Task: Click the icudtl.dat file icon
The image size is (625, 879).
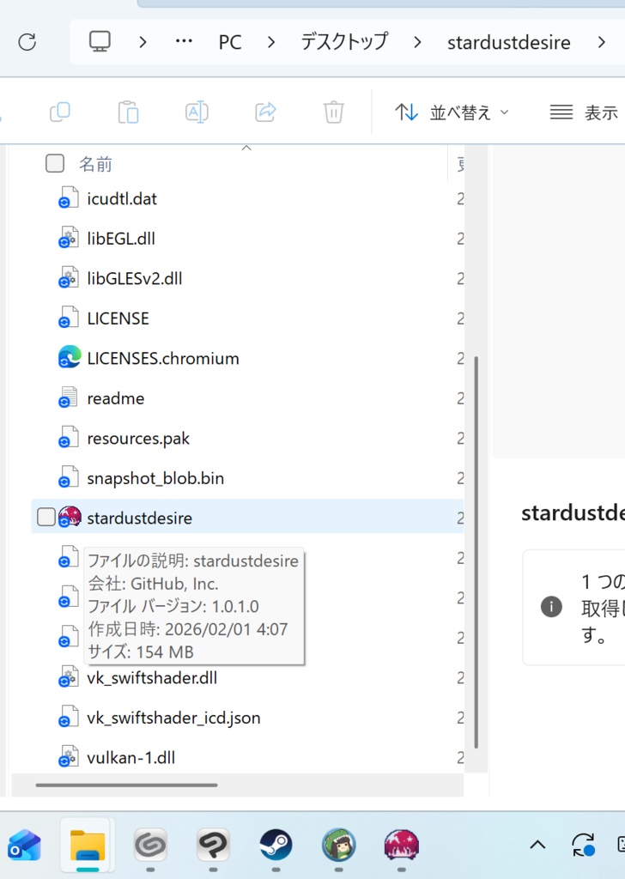Action: 69,198
